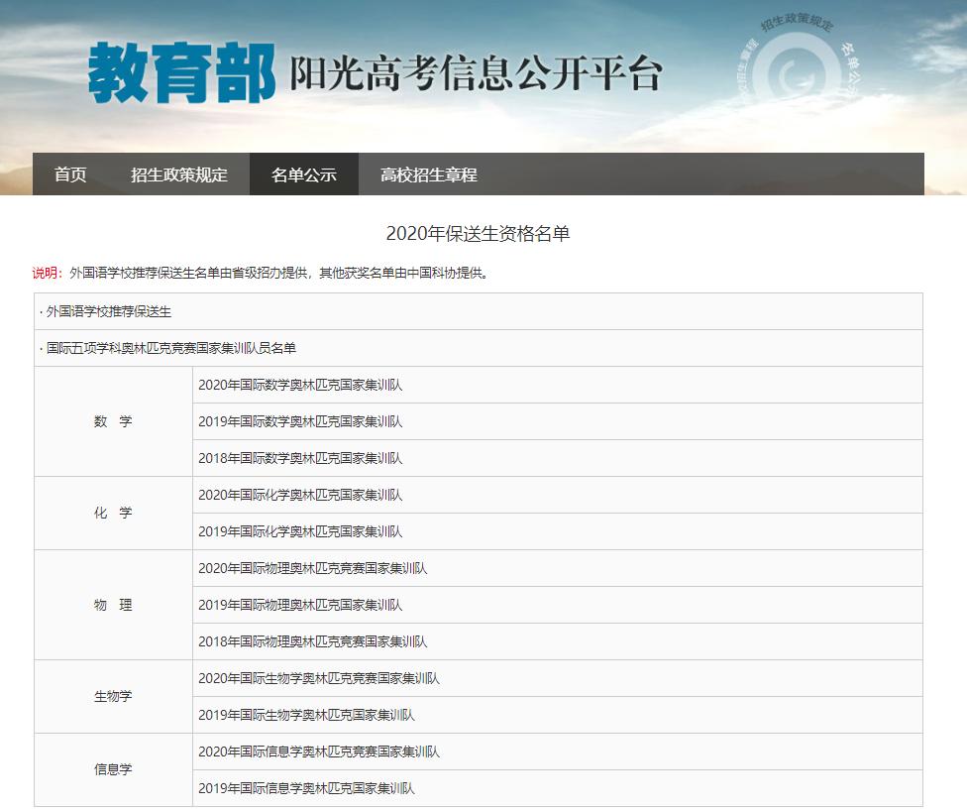Viewport: 967px width, 810px height.
Task: Open the 首页 navigation tab
Action: tap(70, 174)
